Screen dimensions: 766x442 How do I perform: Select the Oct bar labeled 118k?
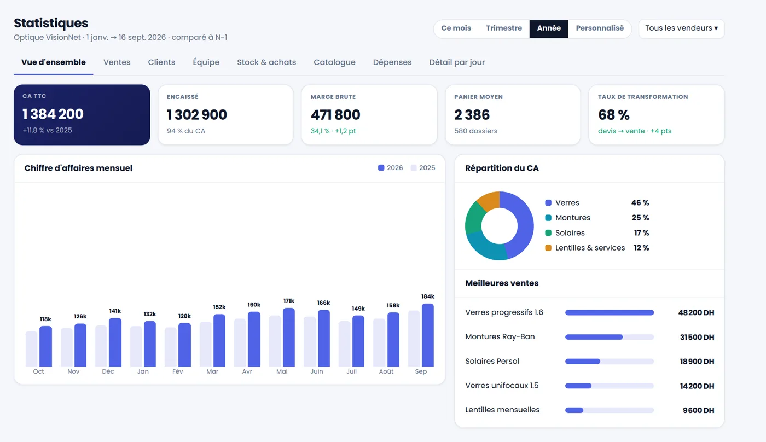(x=45, y=346)
